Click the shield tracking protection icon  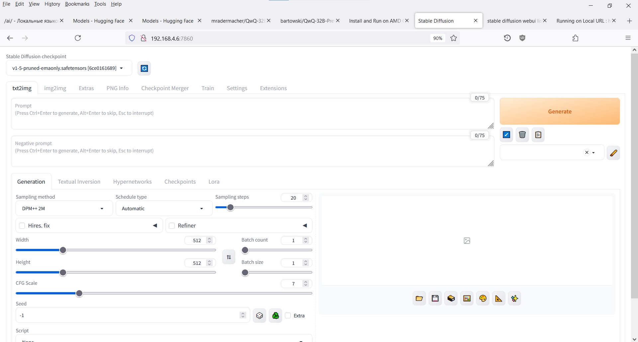coord(132,38)
